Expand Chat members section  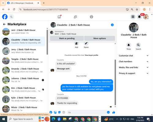coord(133,62)
